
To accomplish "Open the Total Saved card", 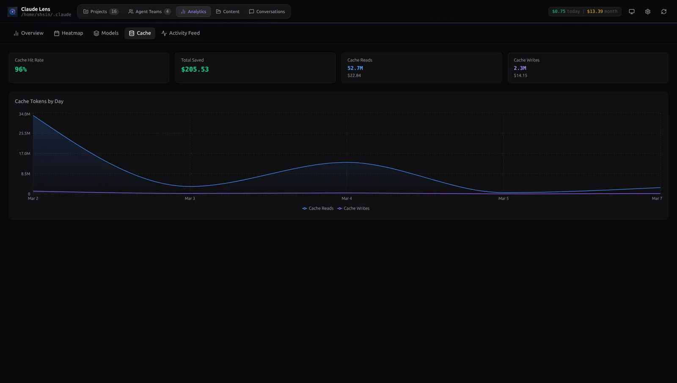I will pos(255,68).
